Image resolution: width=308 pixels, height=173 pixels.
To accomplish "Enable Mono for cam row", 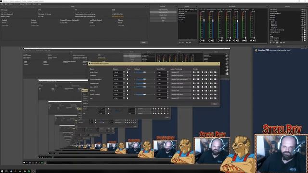I will 128,98.
